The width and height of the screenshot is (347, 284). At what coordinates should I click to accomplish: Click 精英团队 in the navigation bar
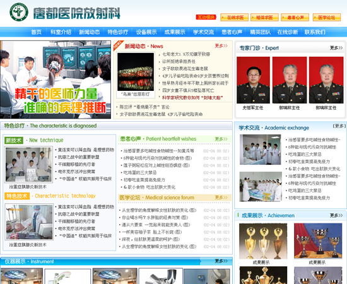261,32
